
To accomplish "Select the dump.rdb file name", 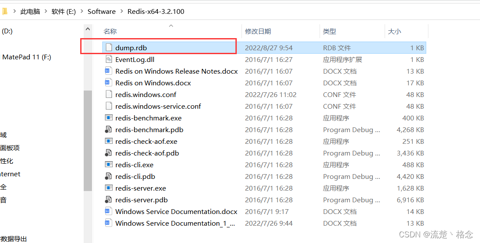I will click(131, 48).
